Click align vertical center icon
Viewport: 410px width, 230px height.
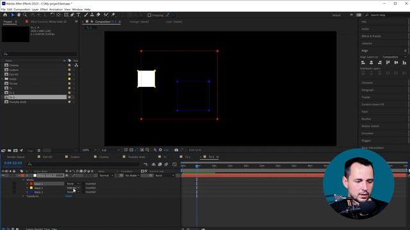[396, 63]
